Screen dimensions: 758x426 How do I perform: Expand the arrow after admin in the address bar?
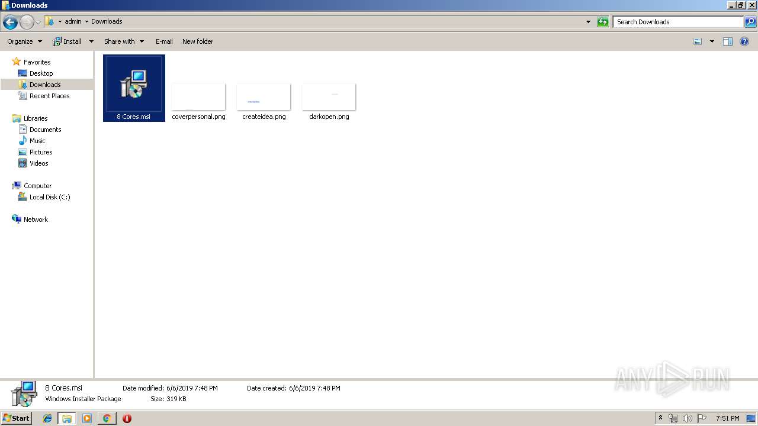click(86, 22)
